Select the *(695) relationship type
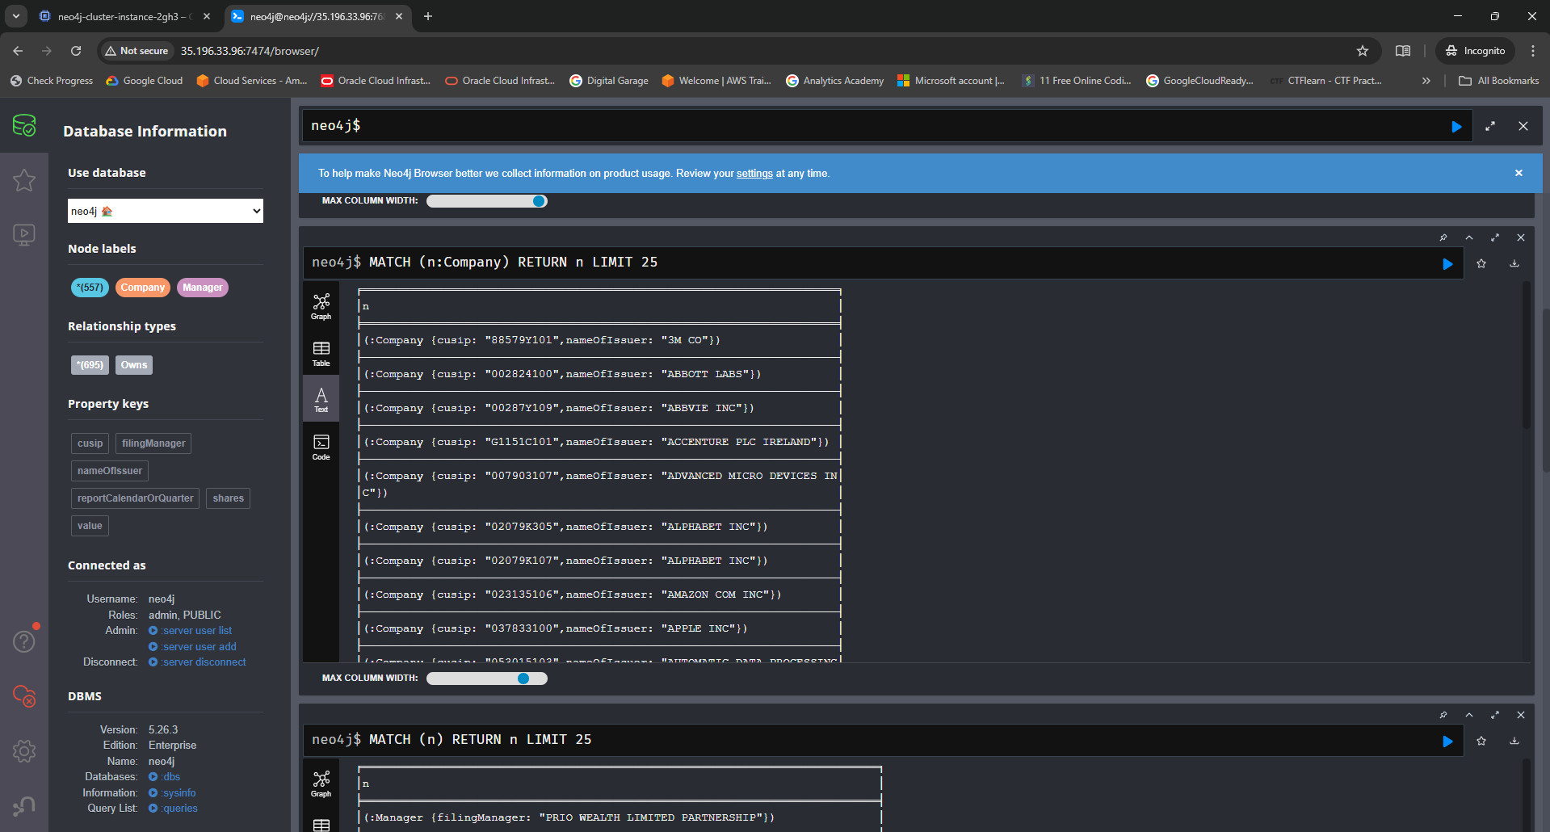Screen dimensions: 1550x832 coord(90,365)
